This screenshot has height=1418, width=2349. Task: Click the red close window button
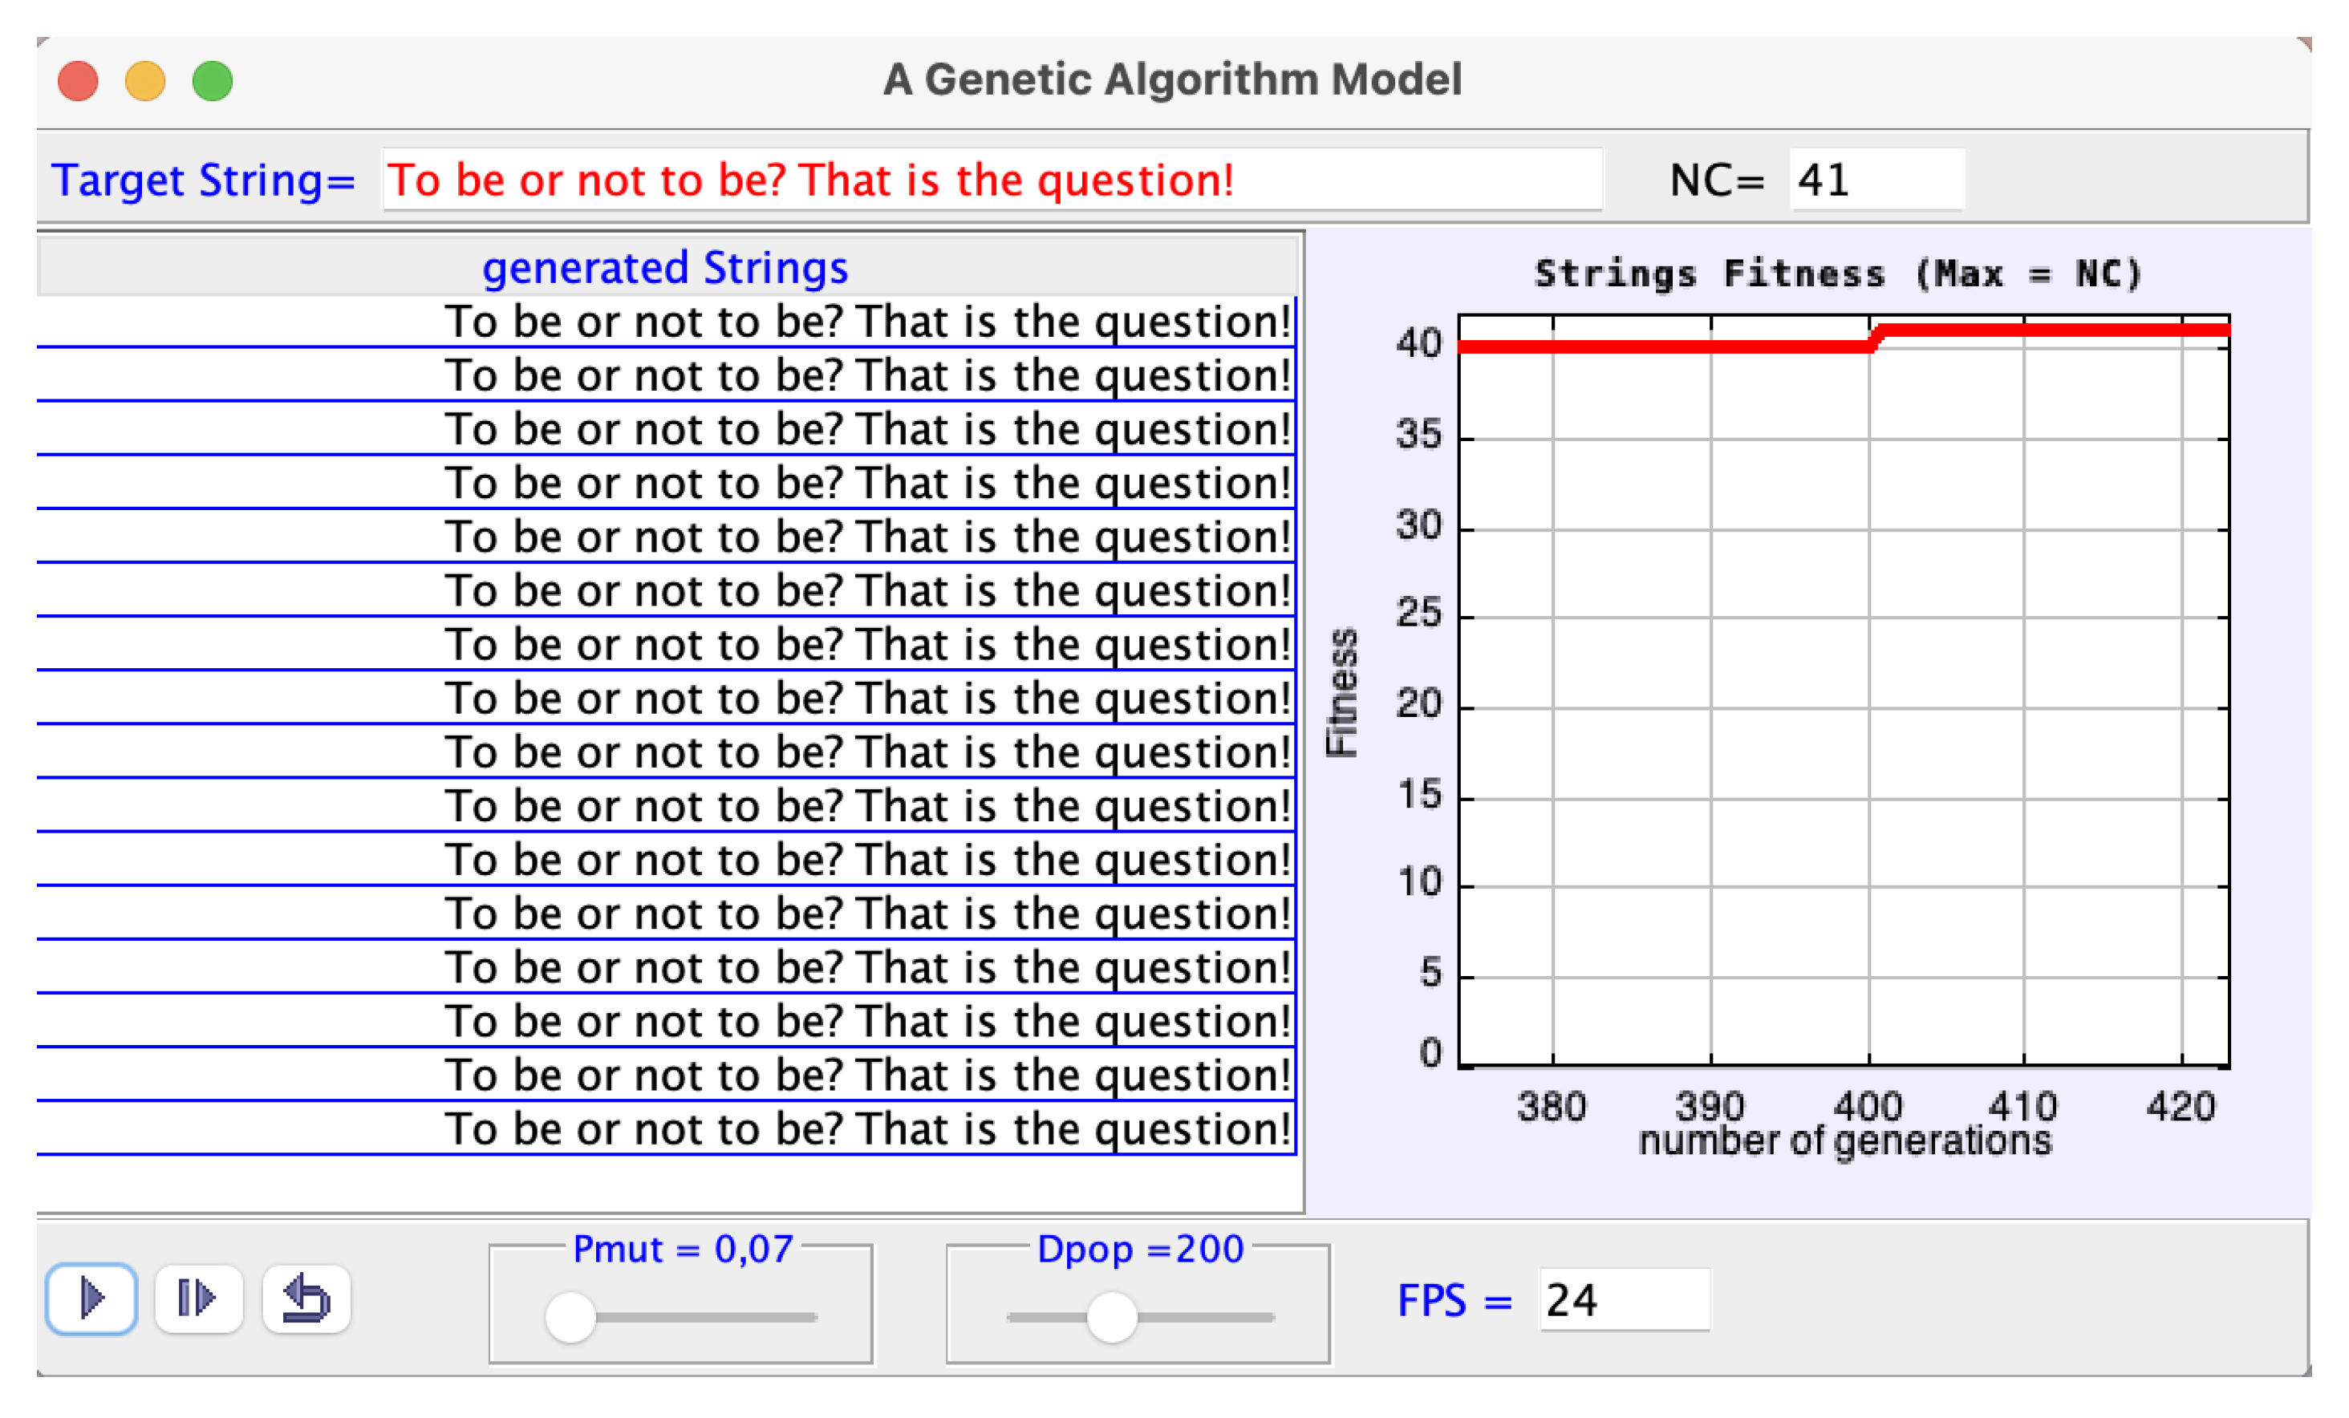point(78,81)
